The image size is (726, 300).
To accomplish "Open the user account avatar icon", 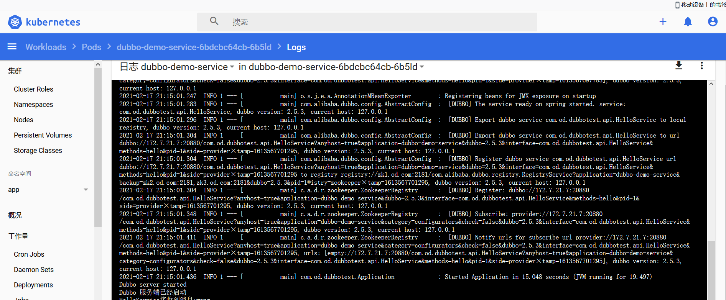I will tap(713, 21).
